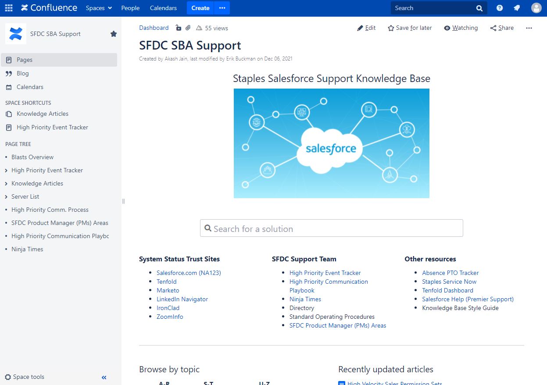Open the Knowledge Articles space shortcut
Screen dimensions: 547x385
click(x=43, y=114)
